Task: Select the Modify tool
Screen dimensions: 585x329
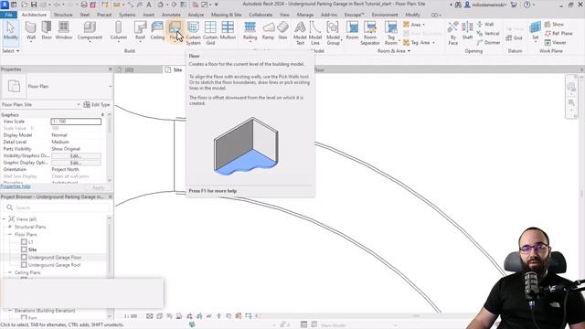Action: coord(10,30)
